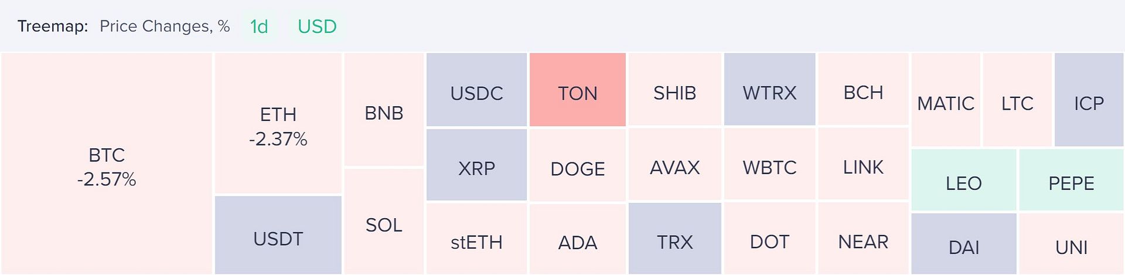Open the USD currency dropdown
1125x275 pixels.
(317, 26)
